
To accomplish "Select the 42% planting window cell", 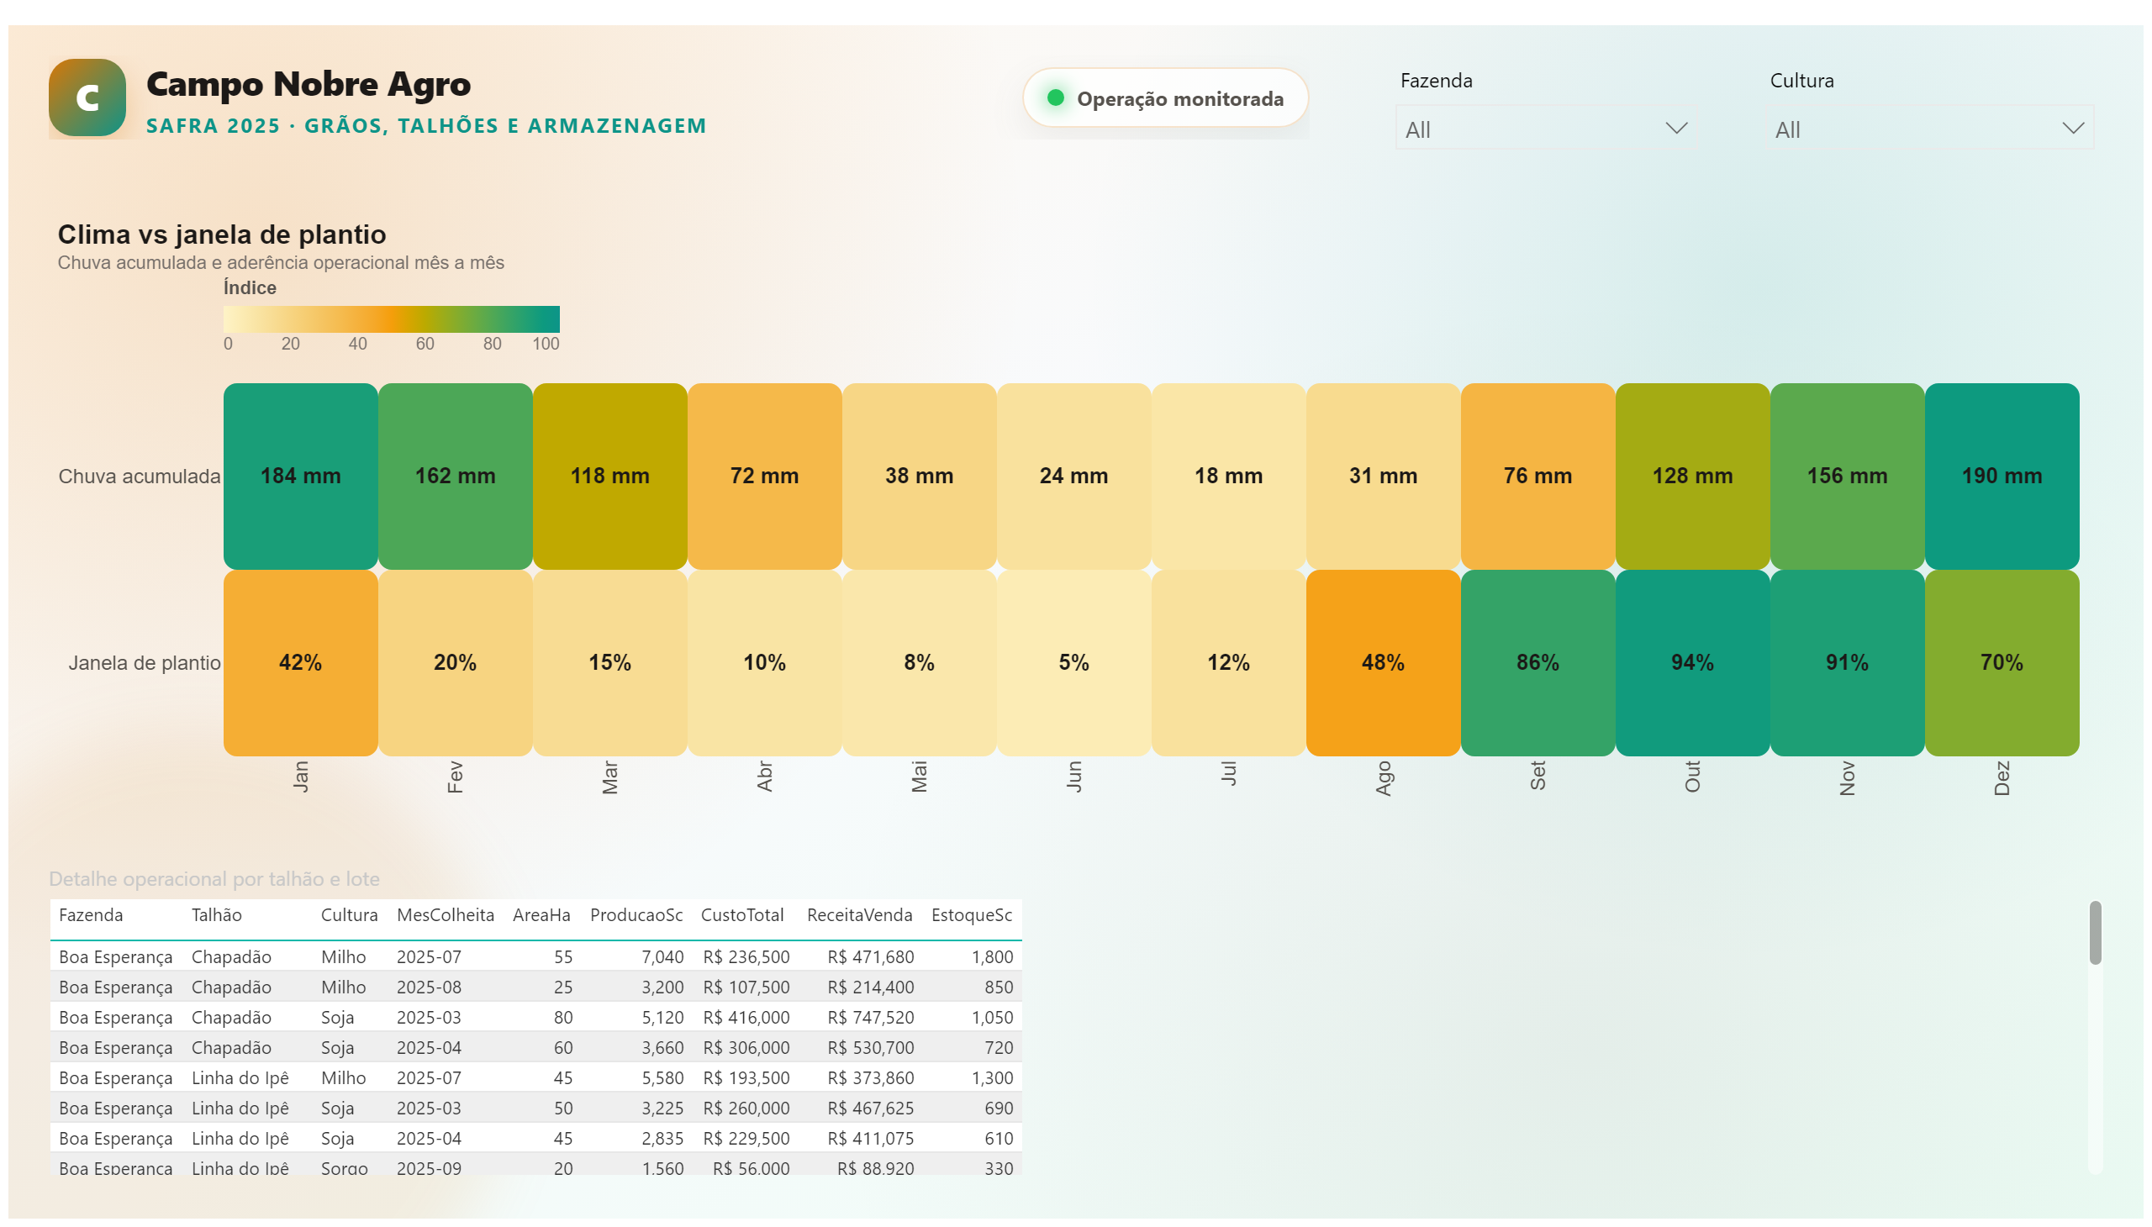I will pyautogui.click(x=301, y=663).
